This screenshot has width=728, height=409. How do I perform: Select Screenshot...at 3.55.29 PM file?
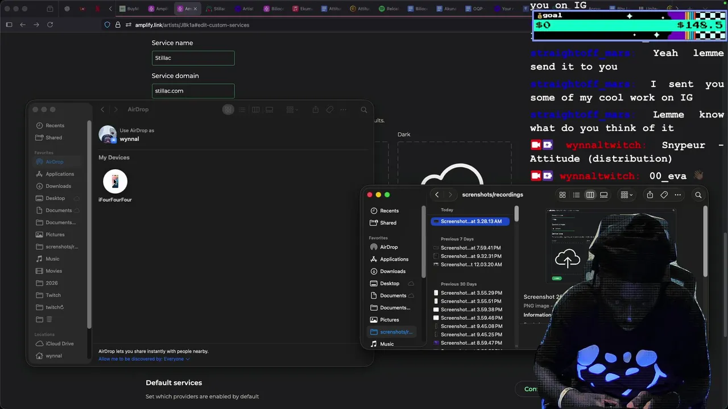[470, 293]
